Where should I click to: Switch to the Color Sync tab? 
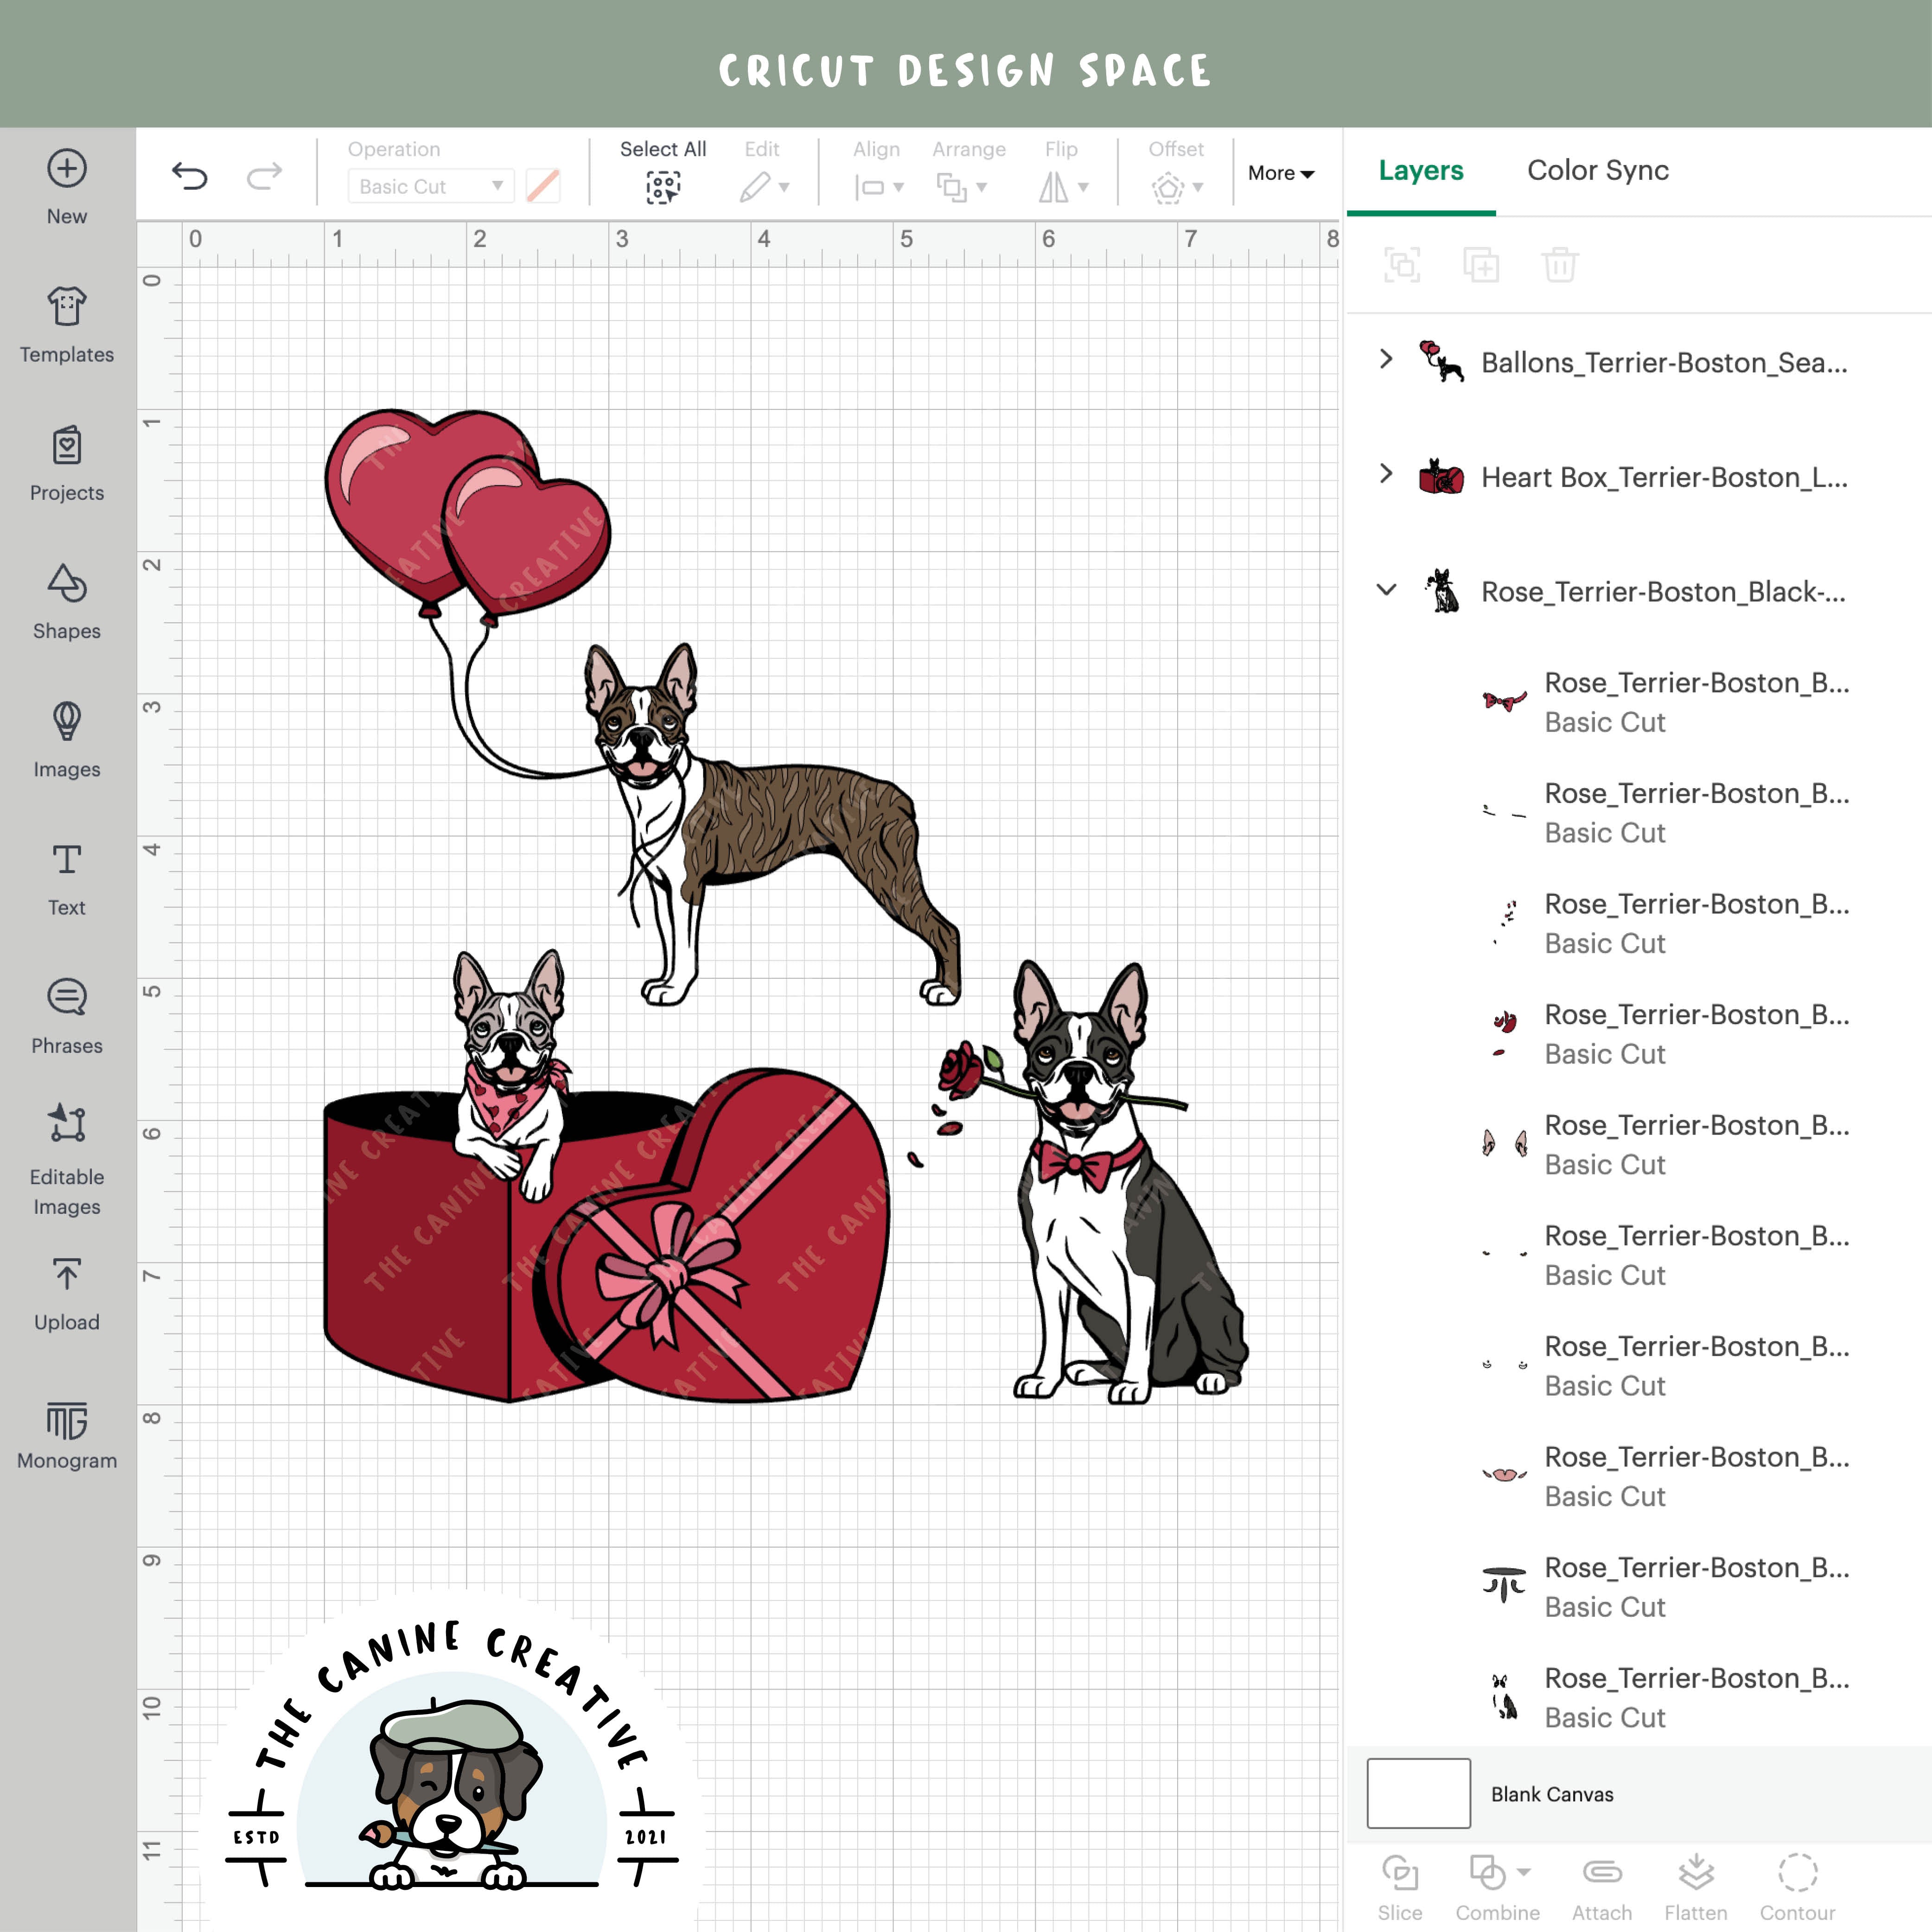point(1597,170)
